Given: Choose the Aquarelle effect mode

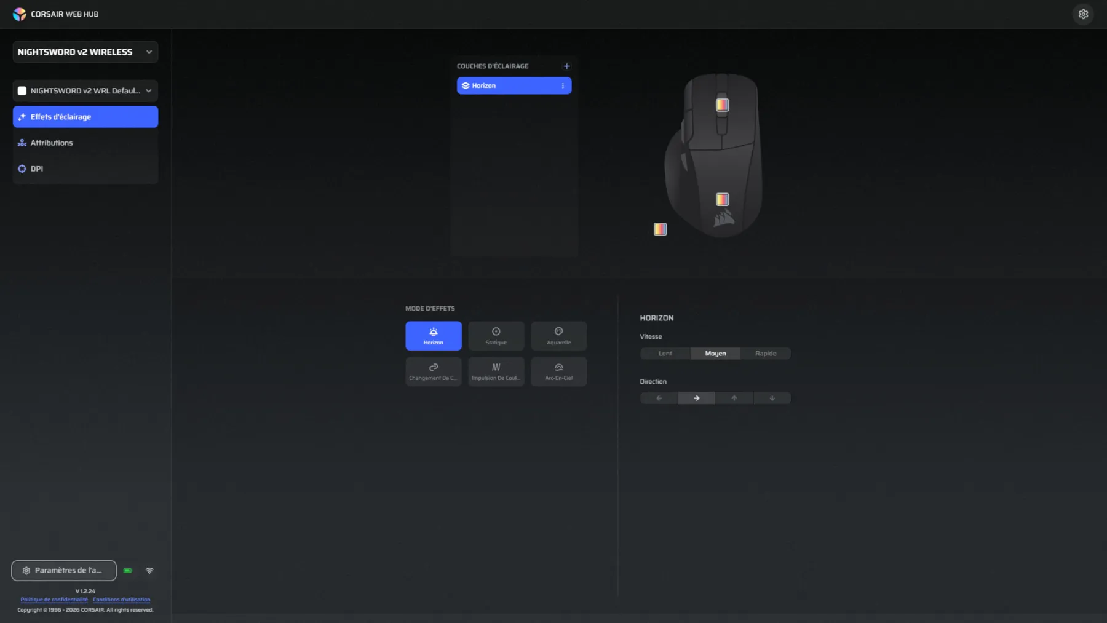Looking at the screenshot, I should [559, 336].
